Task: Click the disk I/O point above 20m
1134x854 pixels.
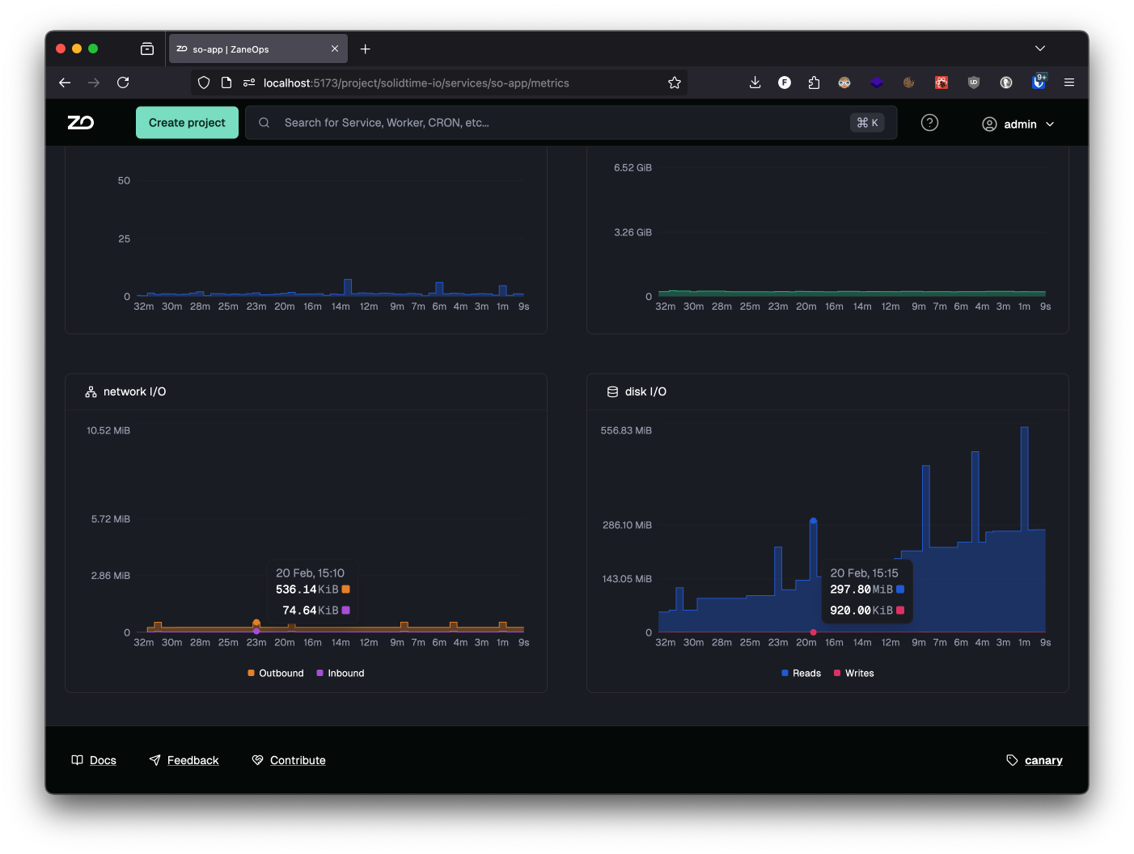Action: coord(813,521)
